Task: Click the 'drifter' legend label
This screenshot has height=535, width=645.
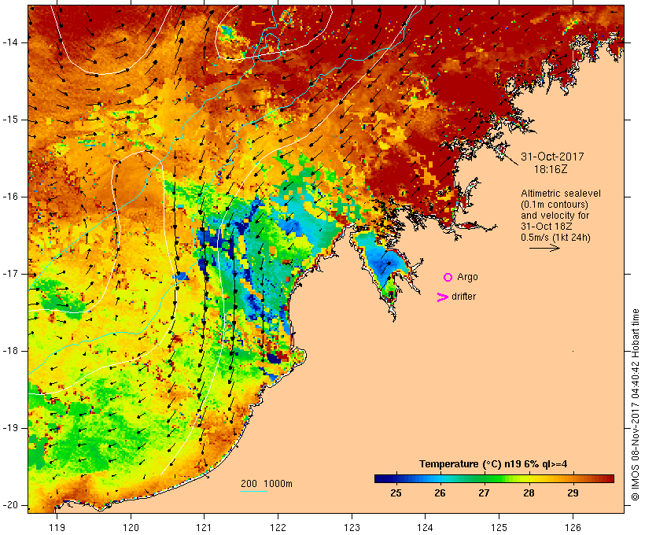Action: point(463,297)
